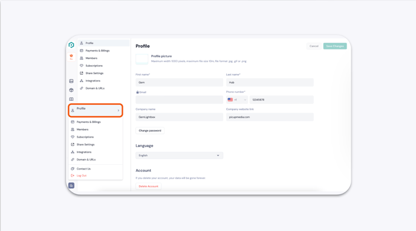416x231 pixels.
Task: Click the red Delete Account button
Action: coord(148,186)
